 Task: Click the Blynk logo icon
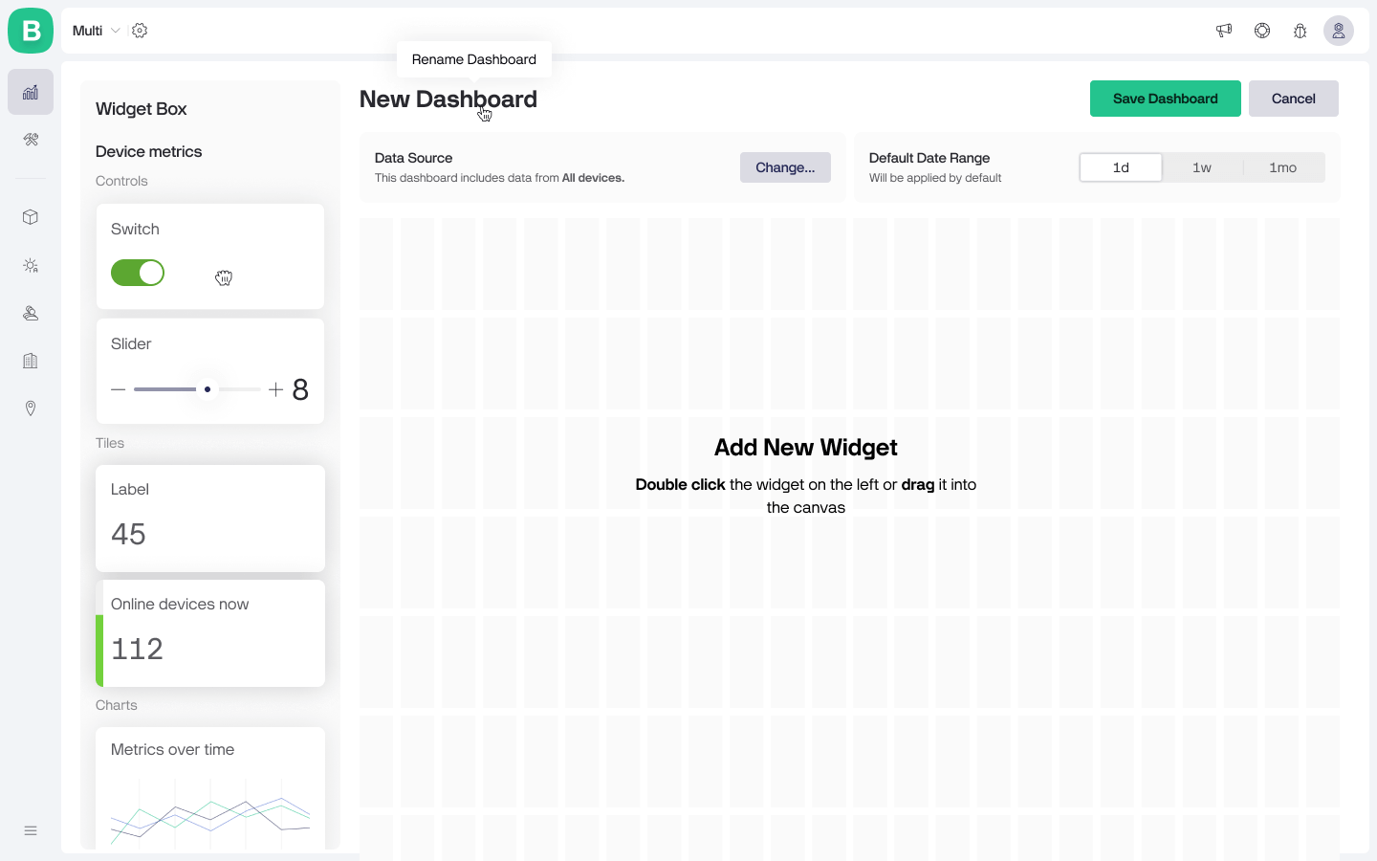(x=31, y=31)
